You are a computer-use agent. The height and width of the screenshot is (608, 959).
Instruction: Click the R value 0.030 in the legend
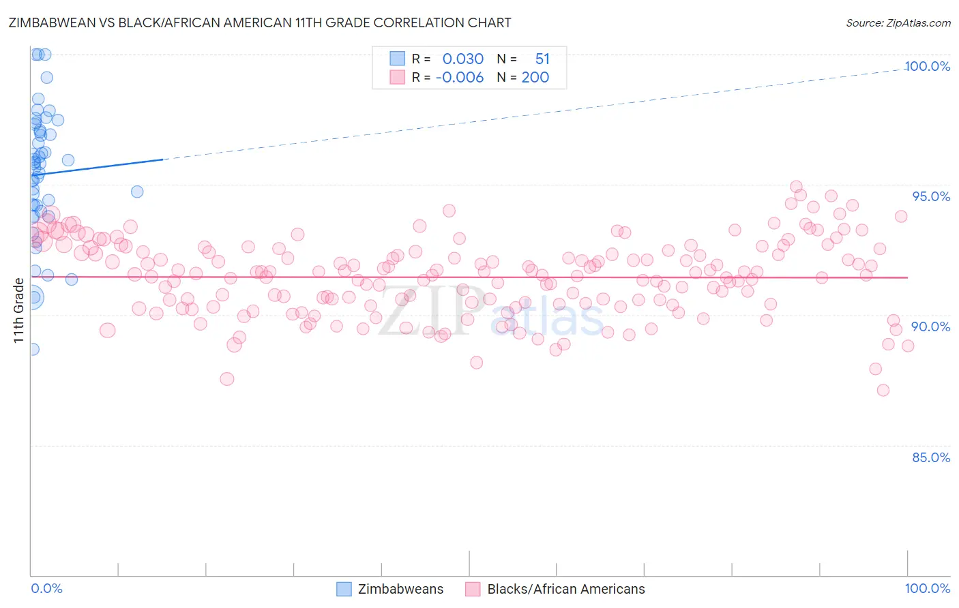(x=462, y=59)
